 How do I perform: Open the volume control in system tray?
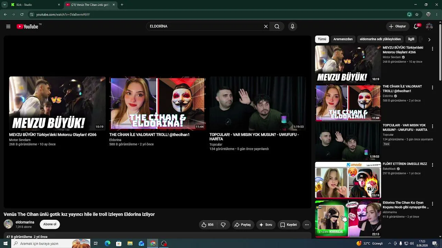pyautogui.click(x=412, y=244)
